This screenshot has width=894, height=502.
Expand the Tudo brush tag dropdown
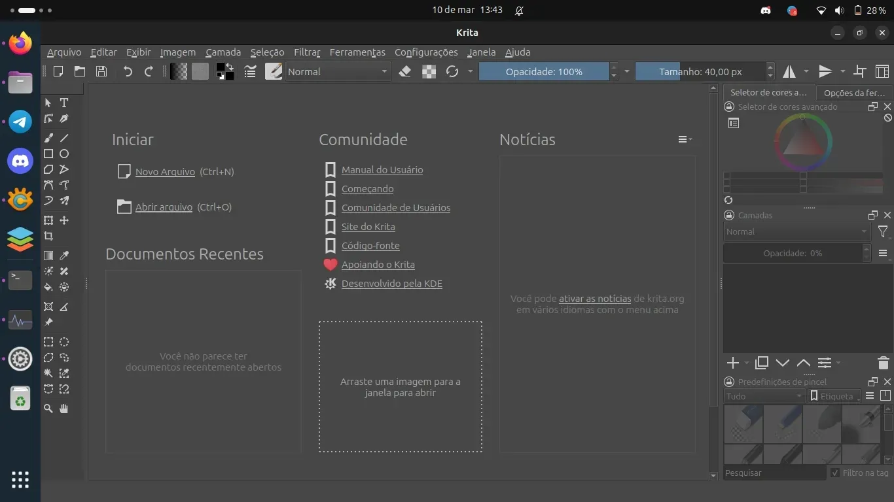coord(764,396)
